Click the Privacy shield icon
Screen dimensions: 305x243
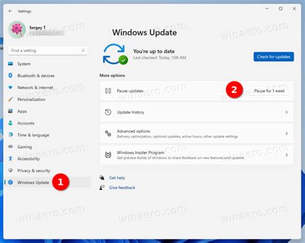10,170
